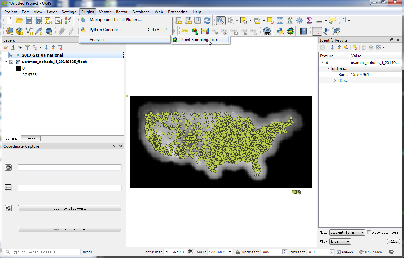Toggle the scale lock icon
404x258 pixels.
click(238, 252)
